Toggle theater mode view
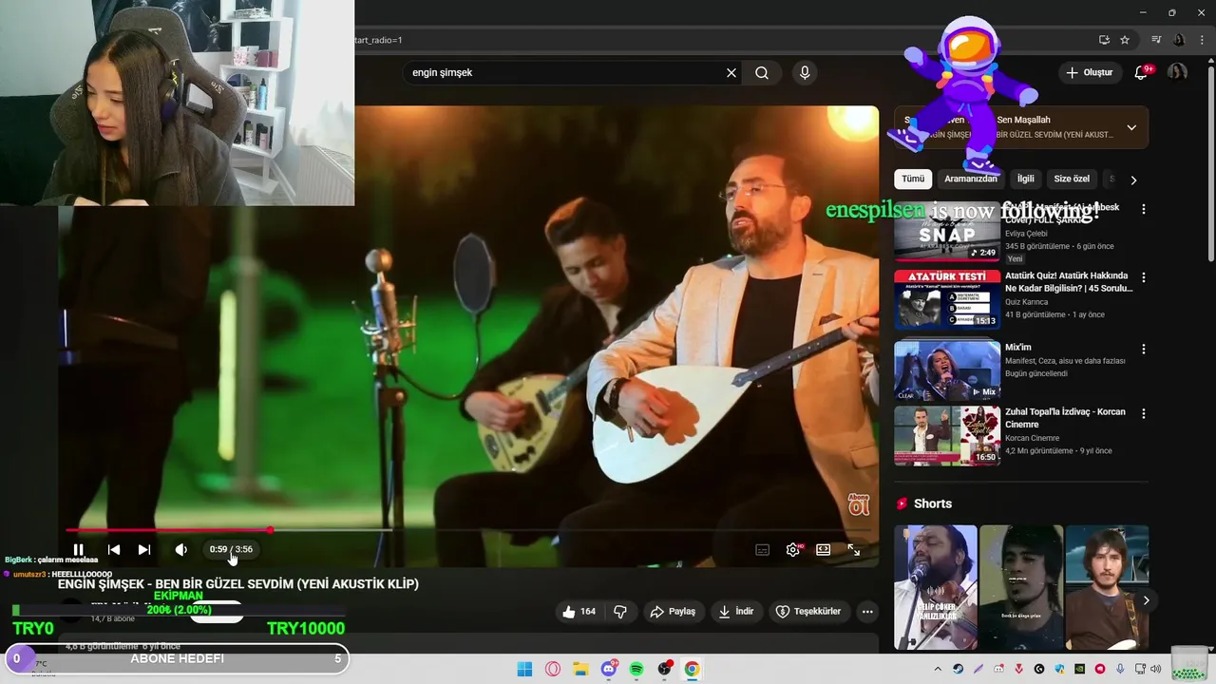This screenshot has width=1216, height=684. [x=824, y=549]
